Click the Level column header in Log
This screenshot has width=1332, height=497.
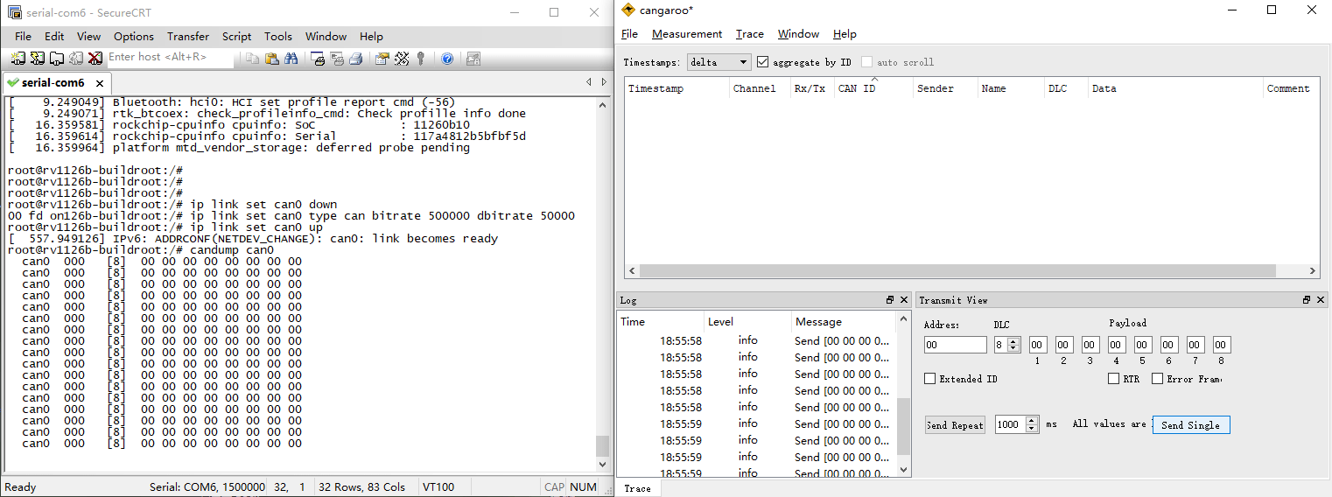[x=747, y=321]
